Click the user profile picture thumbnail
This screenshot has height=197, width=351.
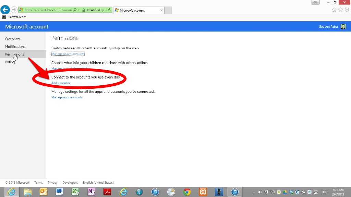tap(343, 27)
